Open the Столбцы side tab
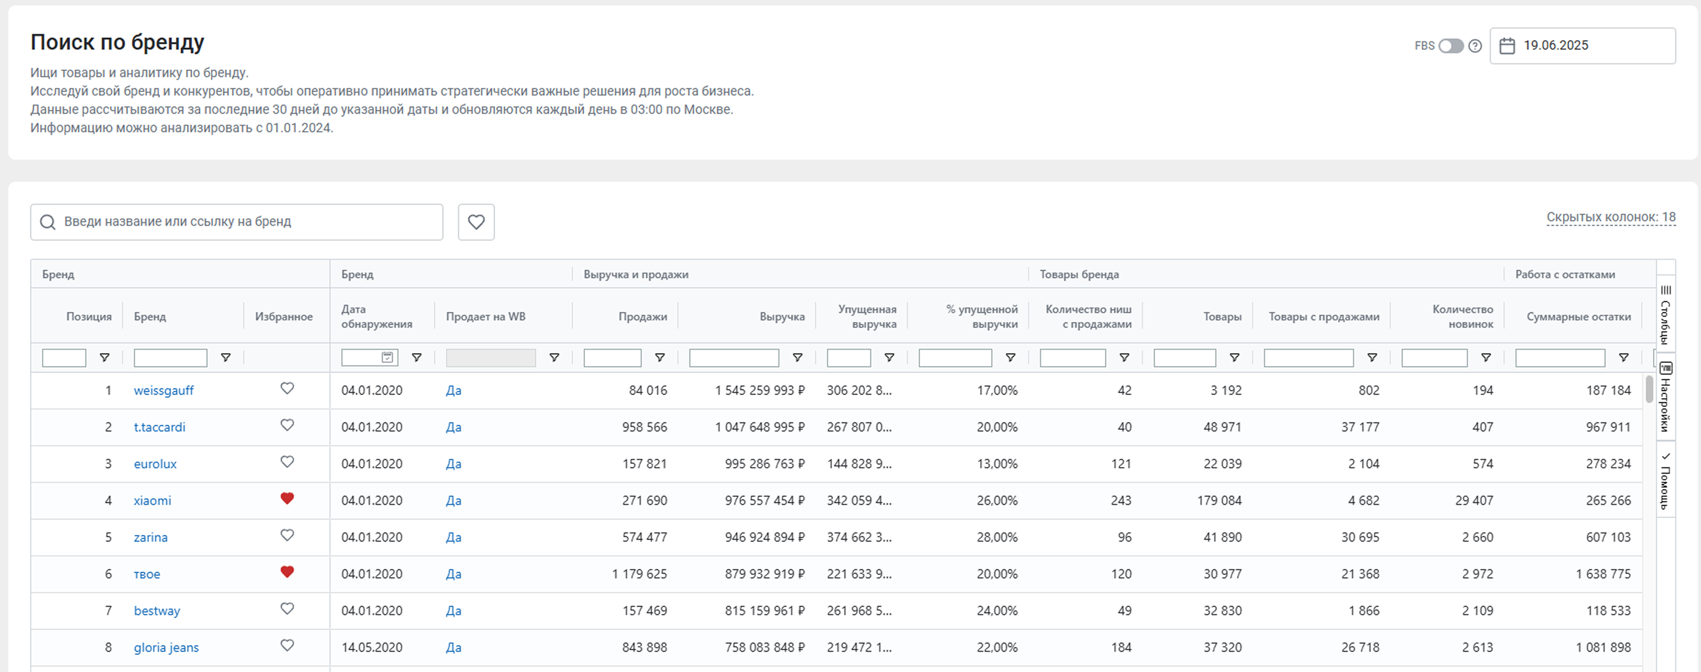This screenshot has height=672, width=1701. point(1665,314)
